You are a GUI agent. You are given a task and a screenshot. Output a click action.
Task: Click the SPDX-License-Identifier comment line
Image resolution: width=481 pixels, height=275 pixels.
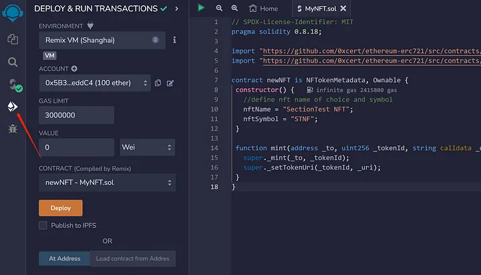coord(293,22)
